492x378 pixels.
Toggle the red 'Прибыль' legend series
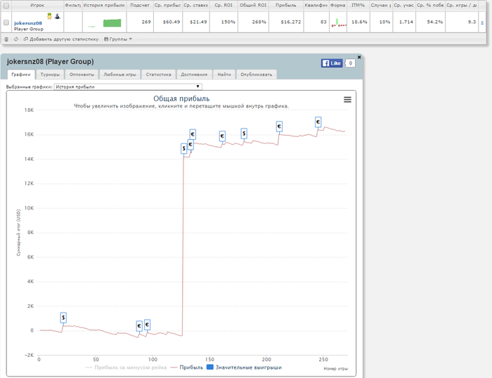tap(187, 367)
